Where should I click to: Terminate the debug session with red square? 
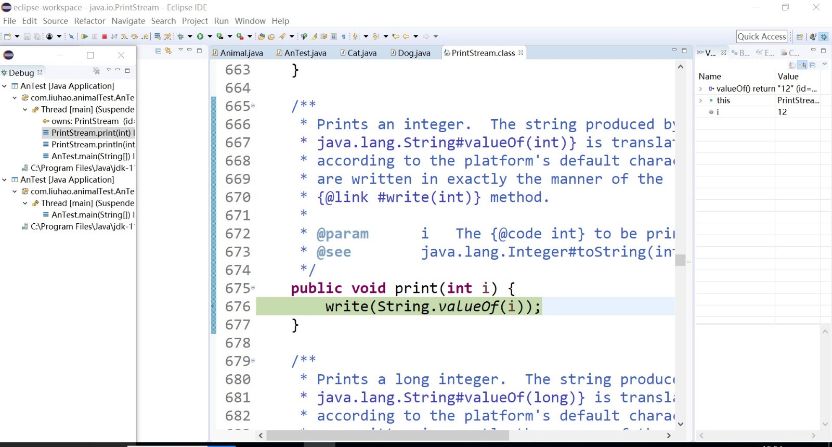[x=105, y=36]
